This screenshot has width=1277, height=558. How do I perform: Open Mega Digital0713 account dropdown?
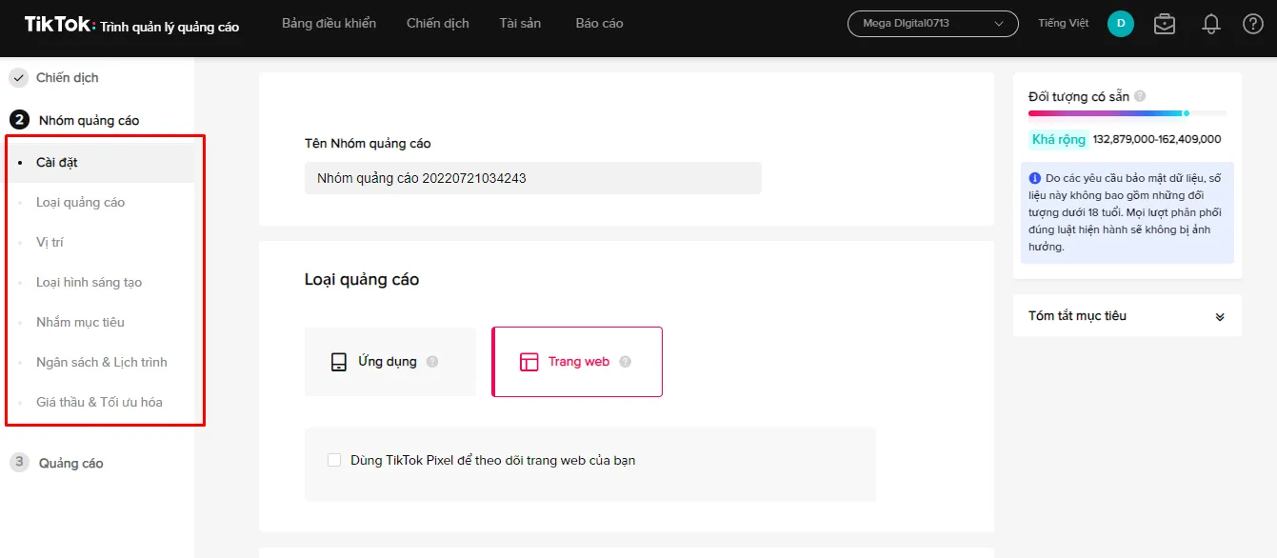pyautogui.click(x=933, y=23)
